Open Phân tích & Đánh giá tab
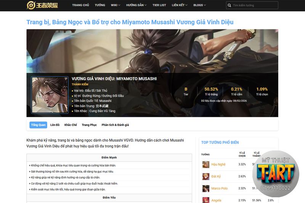Image resolution: width=305 pixels, height=203 pixels. (x=115, y=125)
